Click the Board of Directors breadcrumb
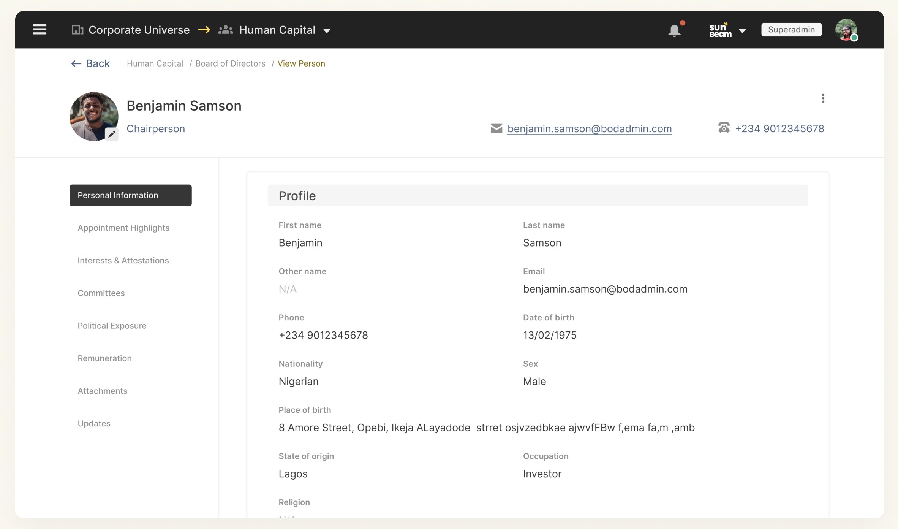The height and width of the screenshot is (529, 898). (x=230, y=63)
